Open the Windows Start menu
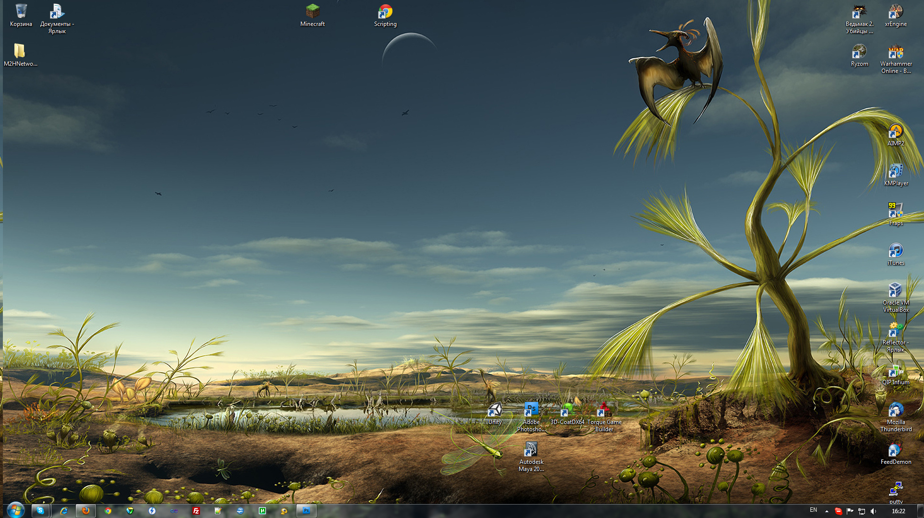The height and width of the screenshot is (518, 924). pyautogui.click(x=15, y=510)
